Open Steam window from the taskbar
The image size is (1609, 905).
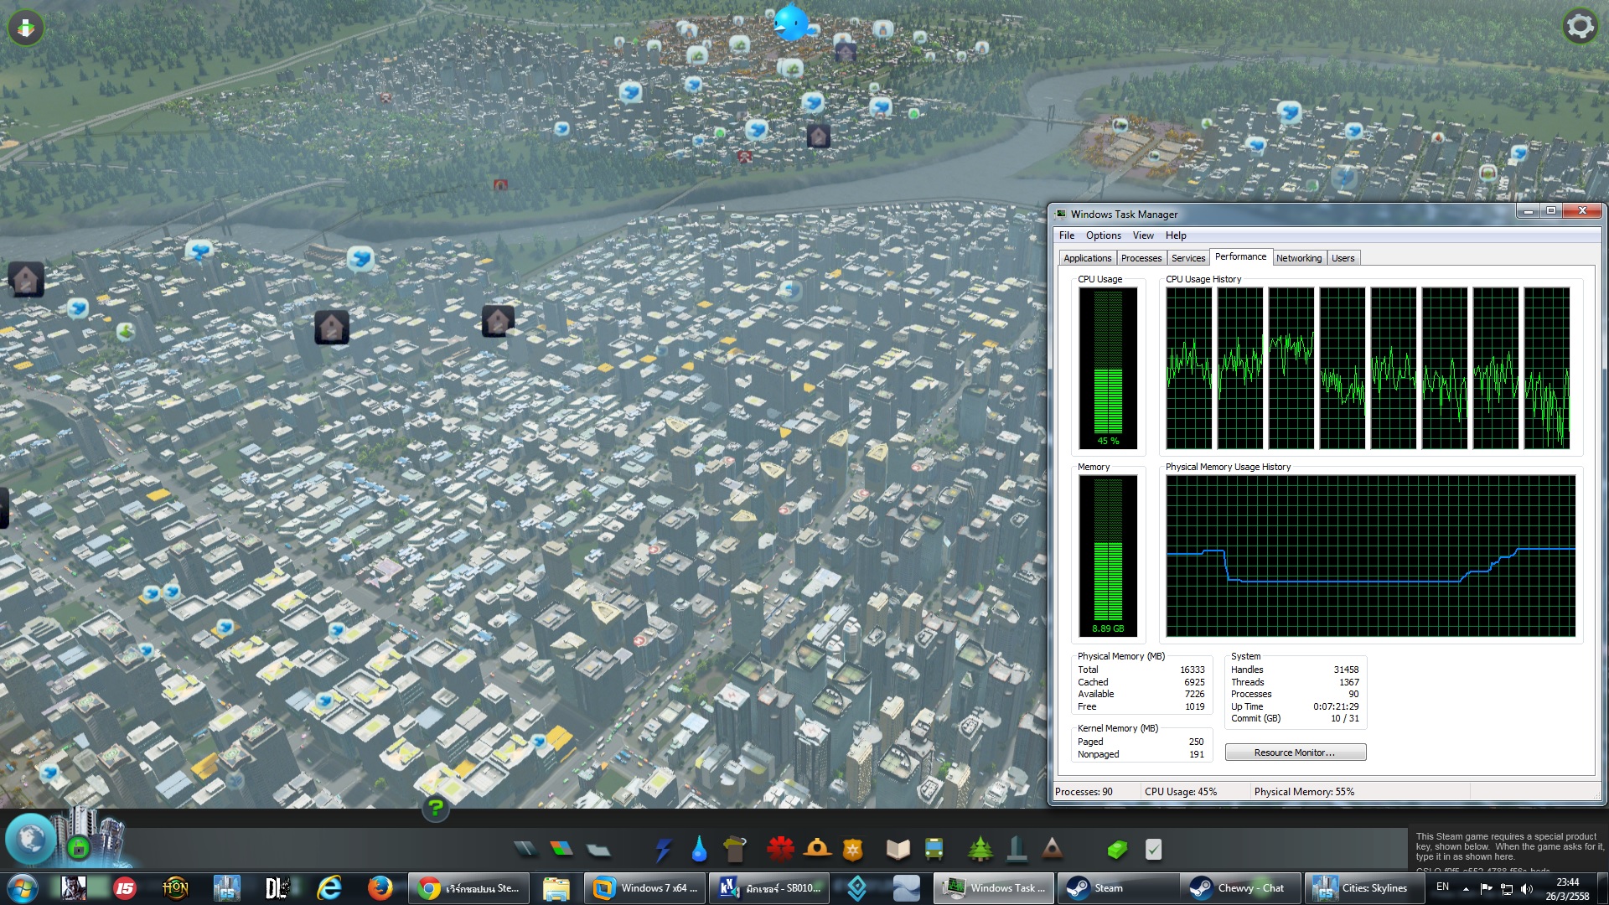click(x=1108, y=888)
